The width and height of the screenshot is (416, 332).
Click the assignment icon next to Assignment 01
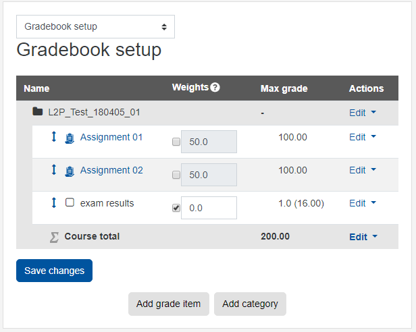pos(70,138)
